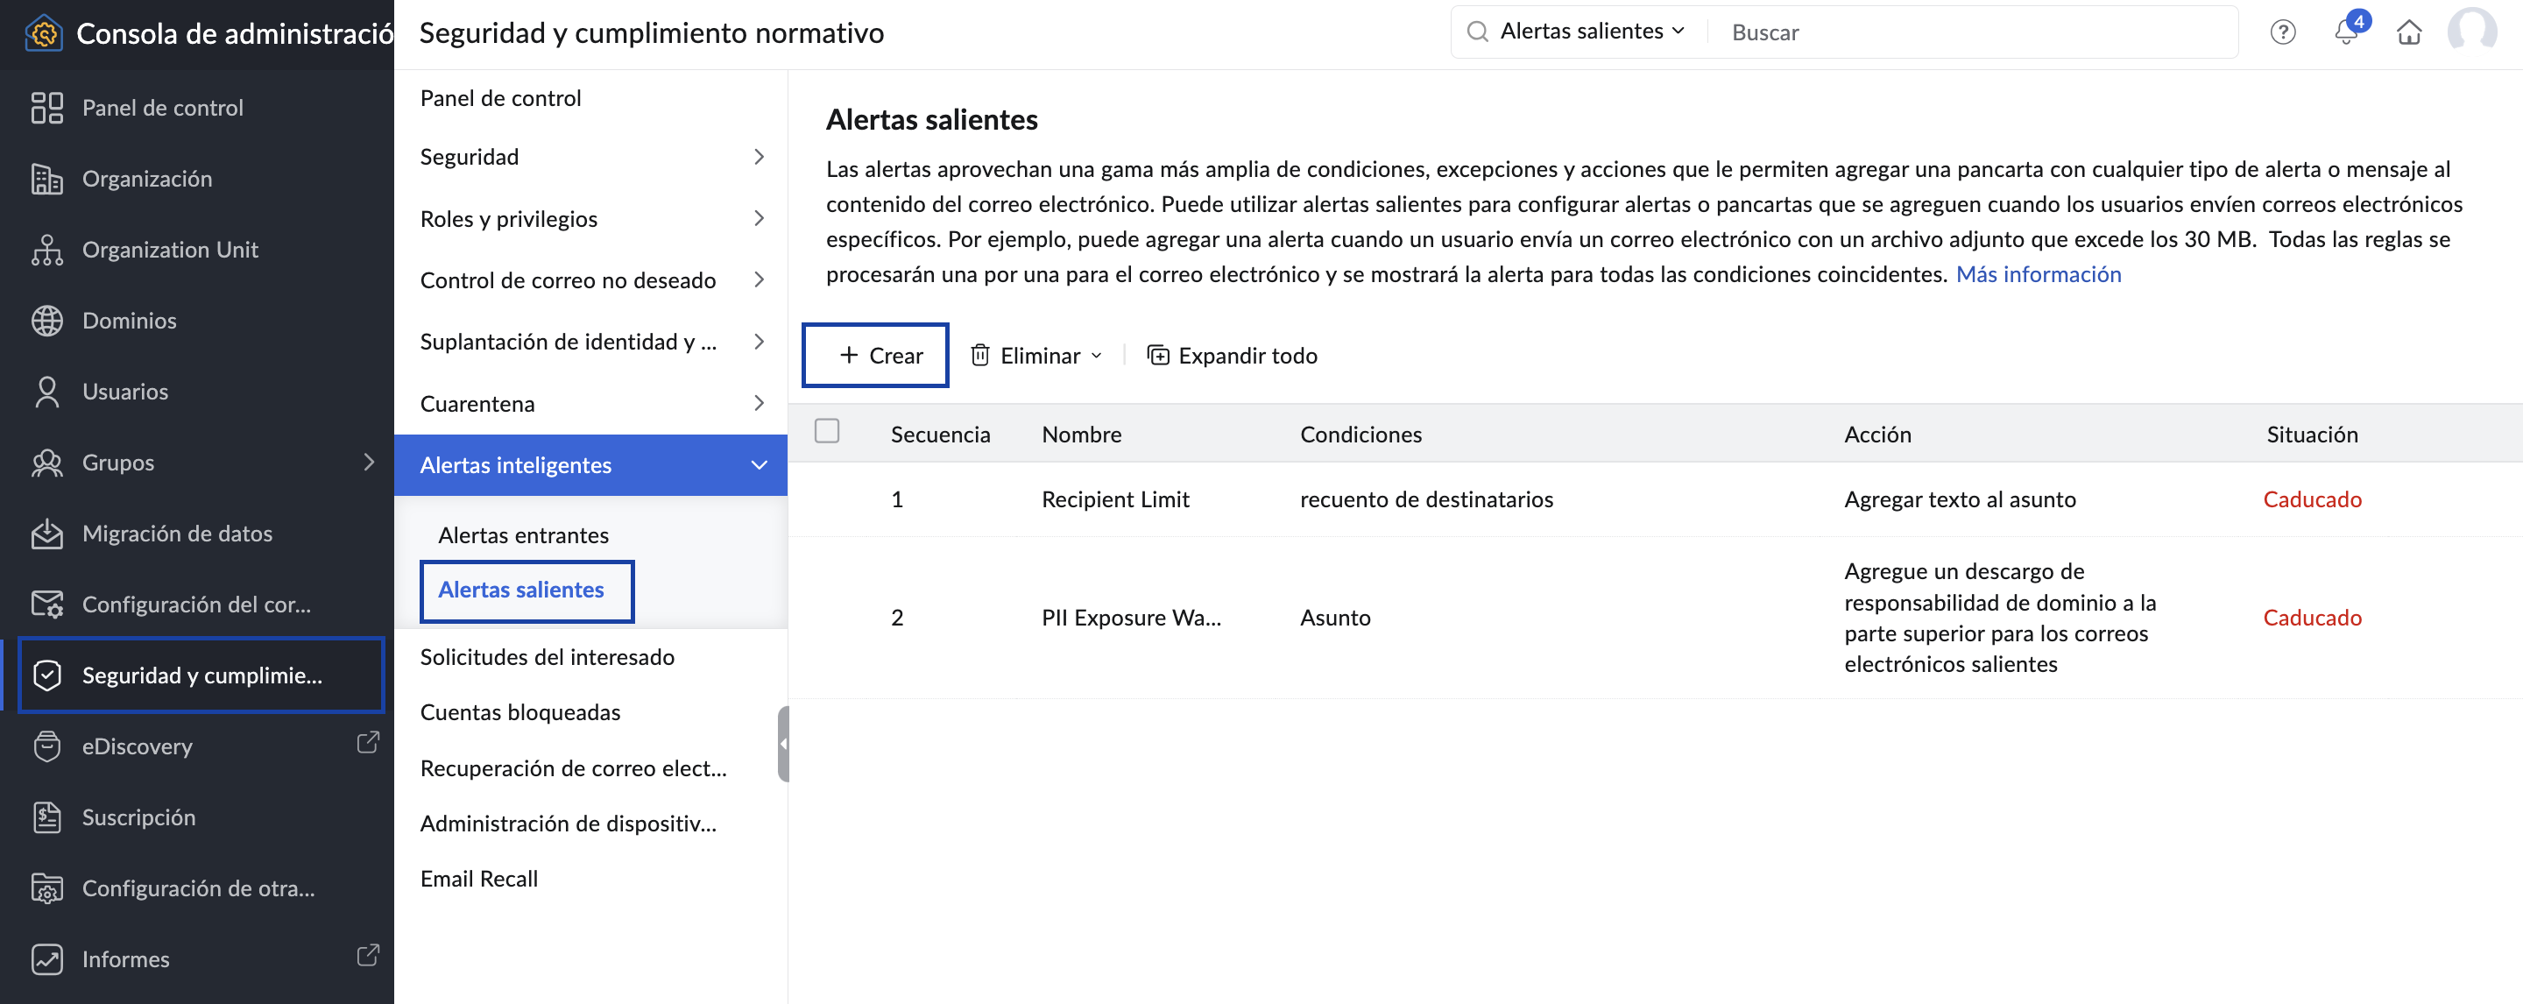The height and width of the screenshot is (1004, 2523).
Task: Click the Seguridad y cumplimiento shield icon
Action: click(46, 675)
